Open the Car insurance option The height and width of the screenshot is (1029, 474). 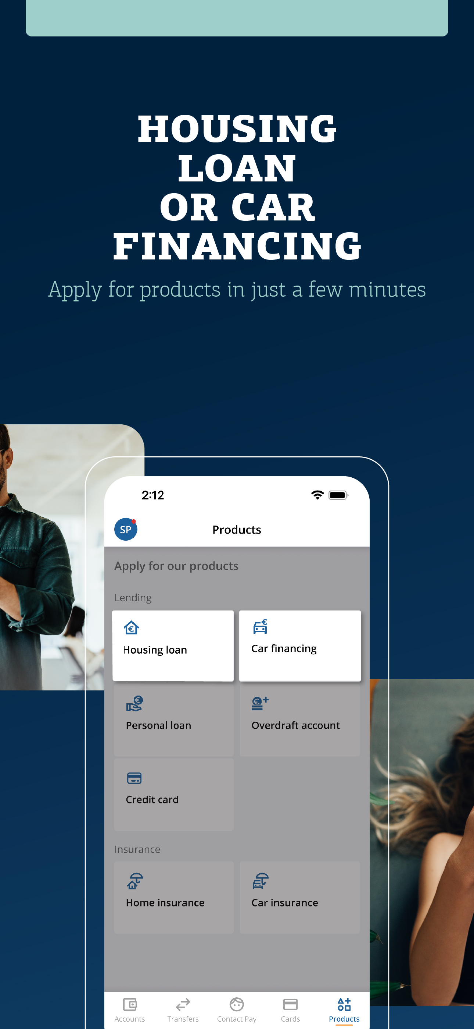click(x=299, y=897)
